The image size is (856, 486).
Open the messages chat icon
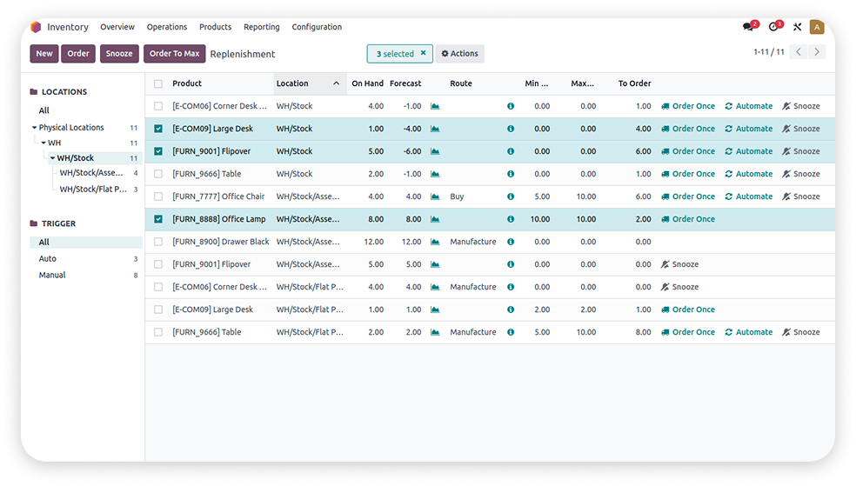tap(749, 27)
